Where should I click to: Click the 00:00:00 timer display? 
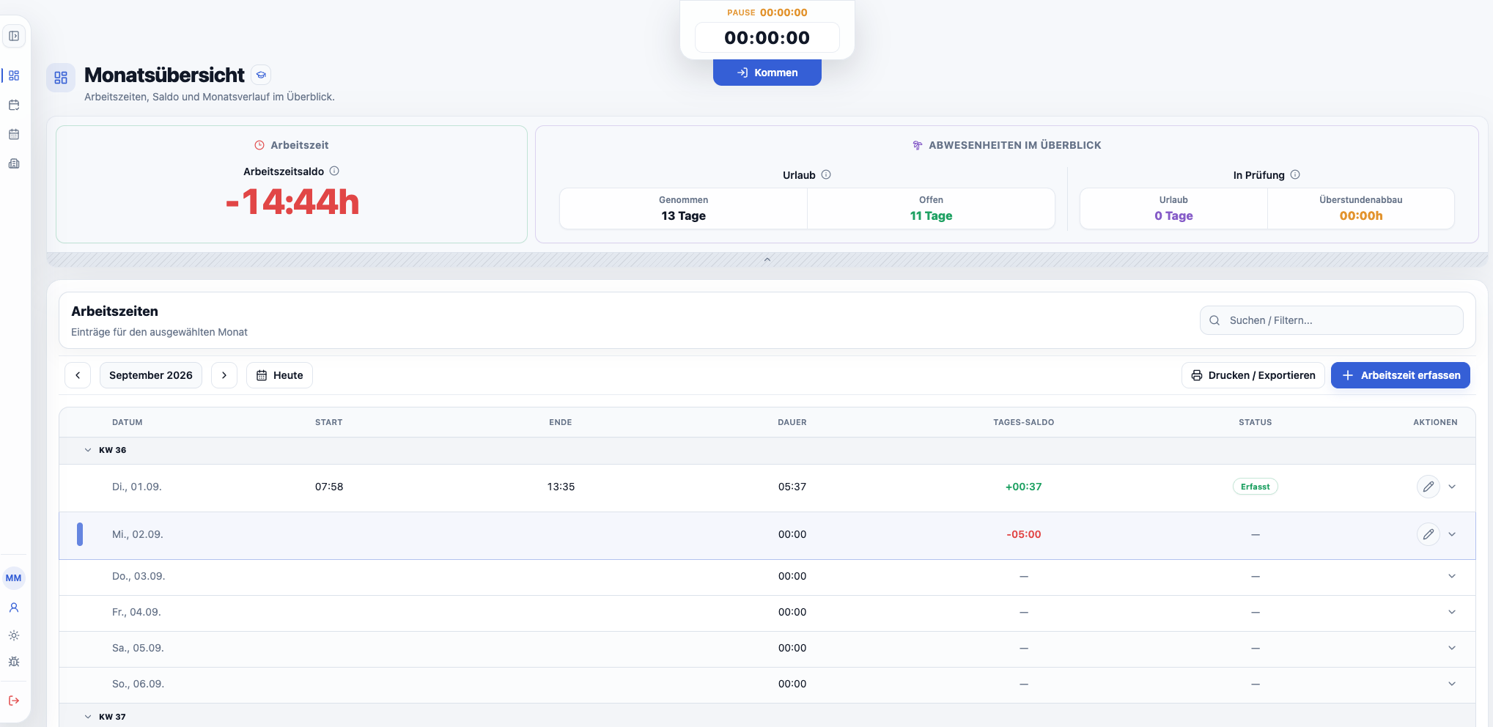tap(767, 37)
